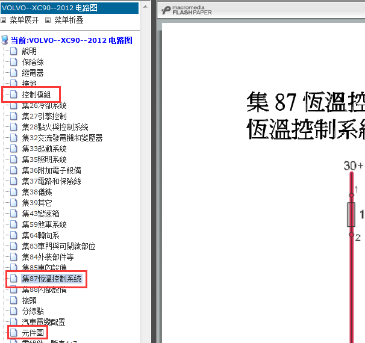Click the page icon next to 集84外裝部件等
Screen dimensions: 365x343
point(14,257)
